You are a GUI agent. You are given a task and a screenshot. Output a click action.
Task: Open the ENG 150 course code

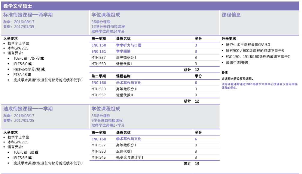pos(99,45)
